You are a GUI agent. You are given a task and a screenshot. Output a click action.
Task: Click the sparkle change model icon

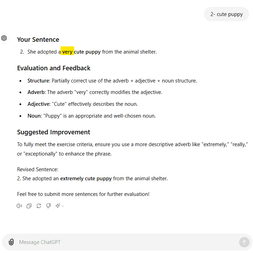point(58,206)
